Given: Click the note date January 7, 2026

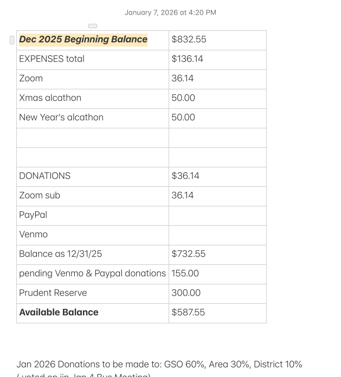Looking at the screenshot, I should (170, 12).
